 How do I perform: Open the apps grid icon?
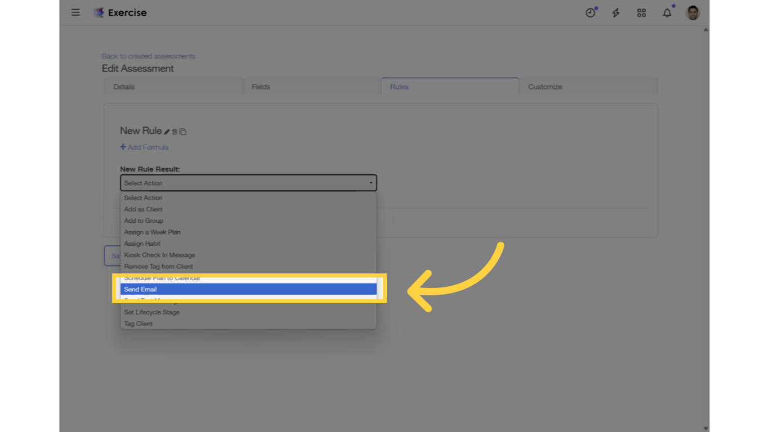[x=641, y=12]
